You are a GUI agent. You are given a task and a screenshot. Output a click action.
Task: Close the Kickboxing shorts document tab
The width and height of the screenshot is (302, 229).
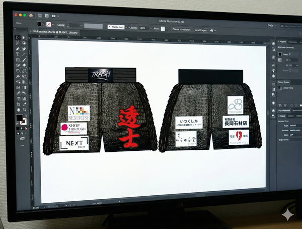pos(30,31)
